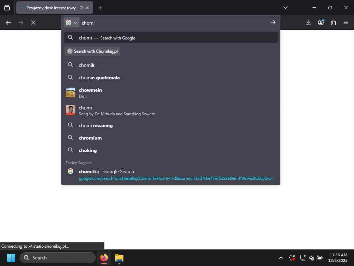
Task: Click the battery status tray icon
Action: pos(320,258)
